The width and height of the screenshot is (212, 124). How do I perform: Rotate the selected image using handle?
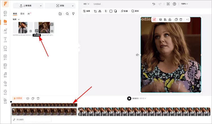(137, 55)
